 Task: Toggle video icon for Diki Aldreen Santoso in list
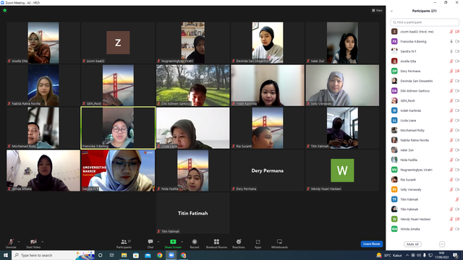click(x=457, y=91)
